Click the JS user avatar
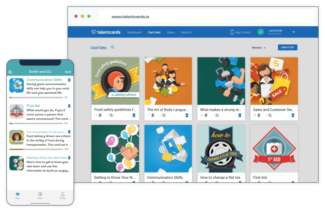The image size is (325, 212). (x=260, y=32)
